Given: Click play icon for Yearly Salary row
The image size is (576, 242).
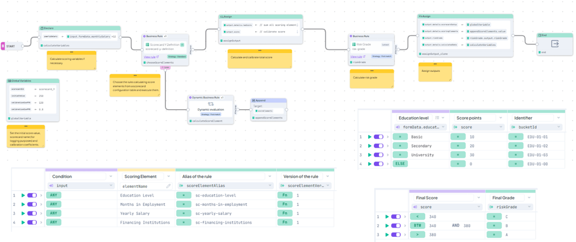Looking at the screenshot, I should pyautogui.click(x=24, y=213).
